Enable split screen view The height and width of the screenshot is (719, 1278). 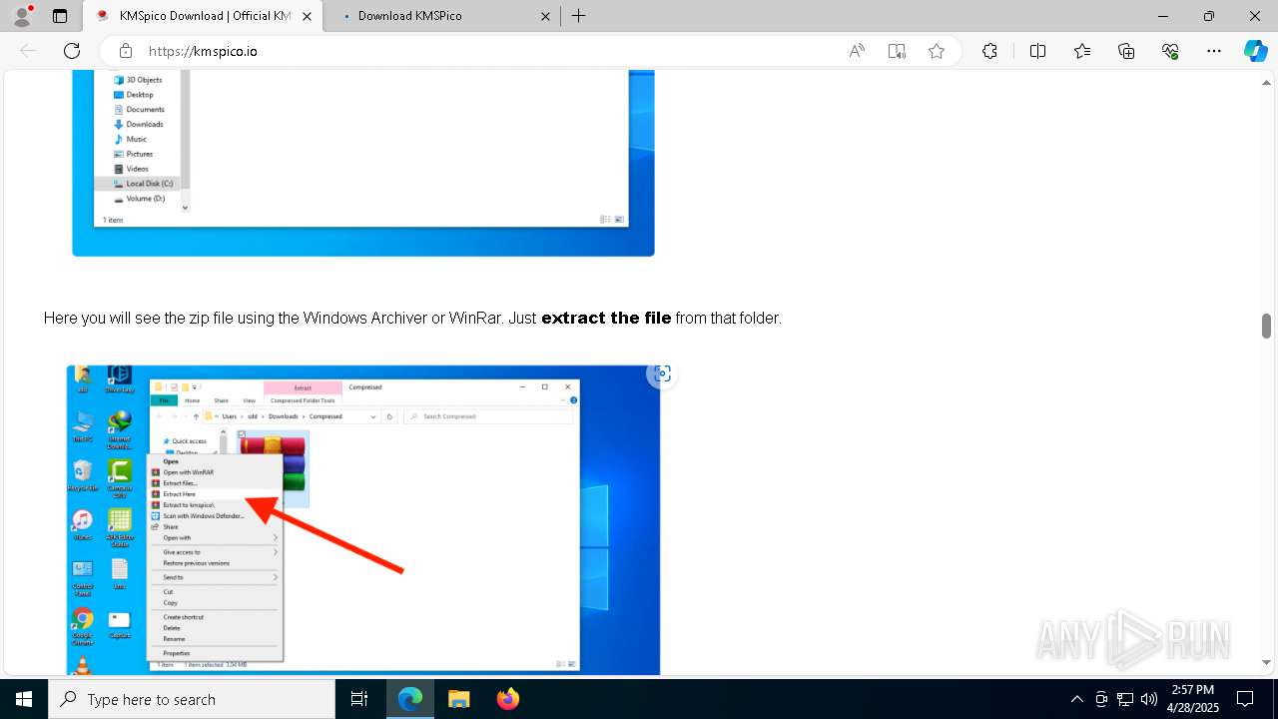[1037, 51]
